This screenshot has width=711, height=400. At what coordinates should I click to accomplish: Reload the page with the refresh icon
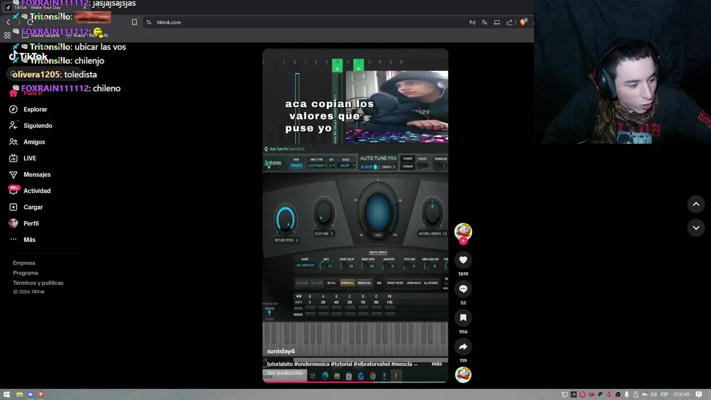pos(31,22)
